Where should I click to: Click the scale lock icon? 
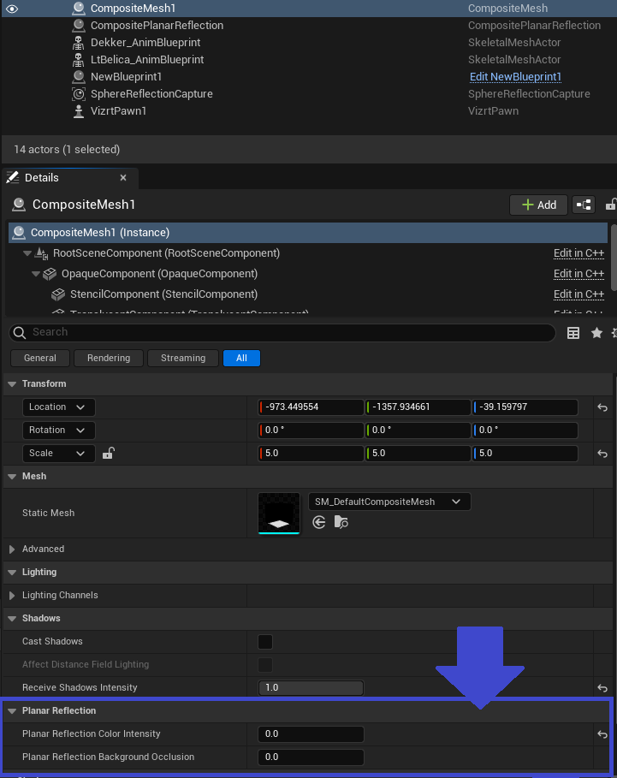point(109,454)
